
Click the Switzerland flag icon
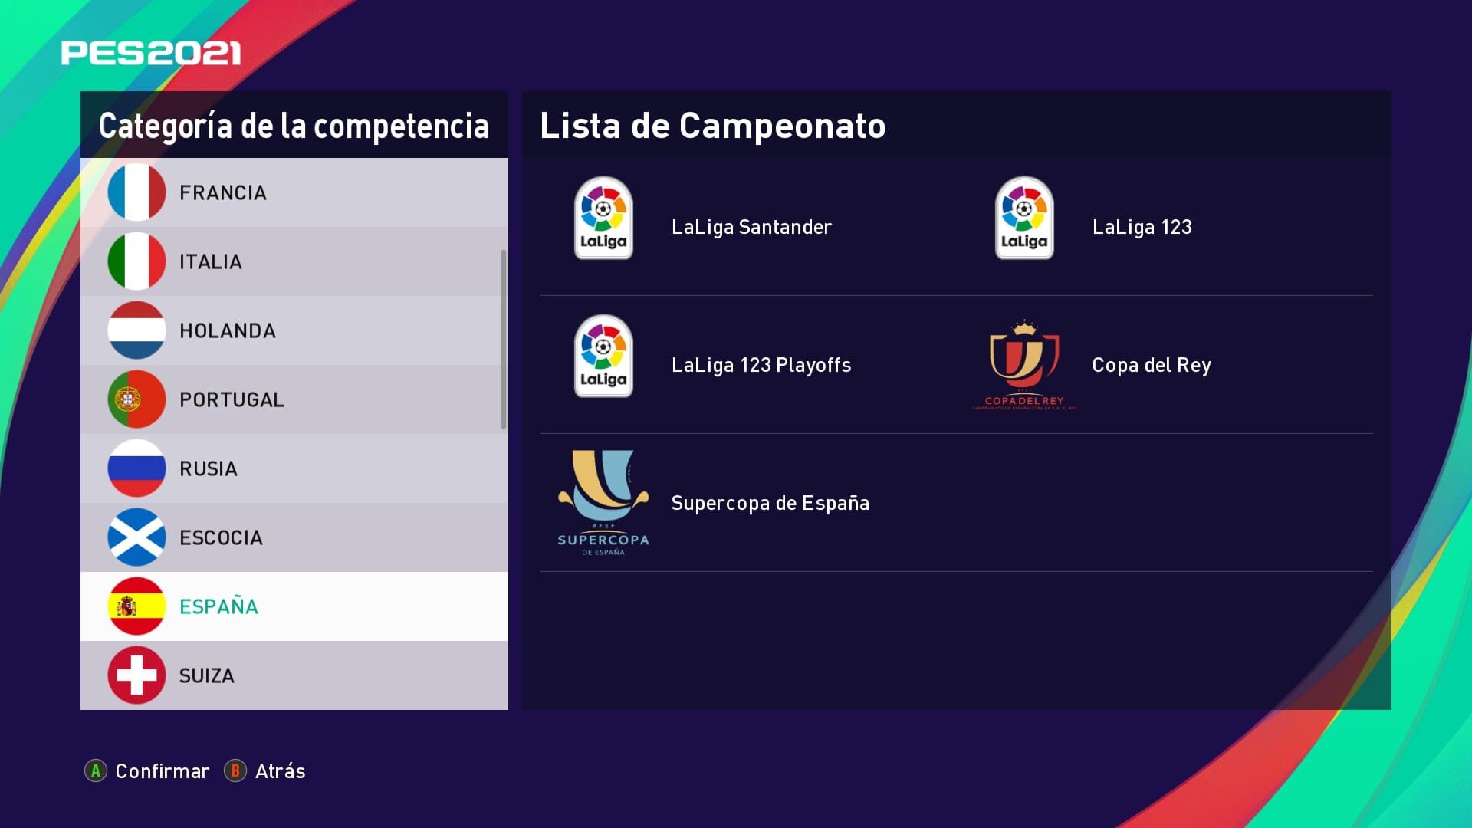pyautogui.click(x=136, y=675)
